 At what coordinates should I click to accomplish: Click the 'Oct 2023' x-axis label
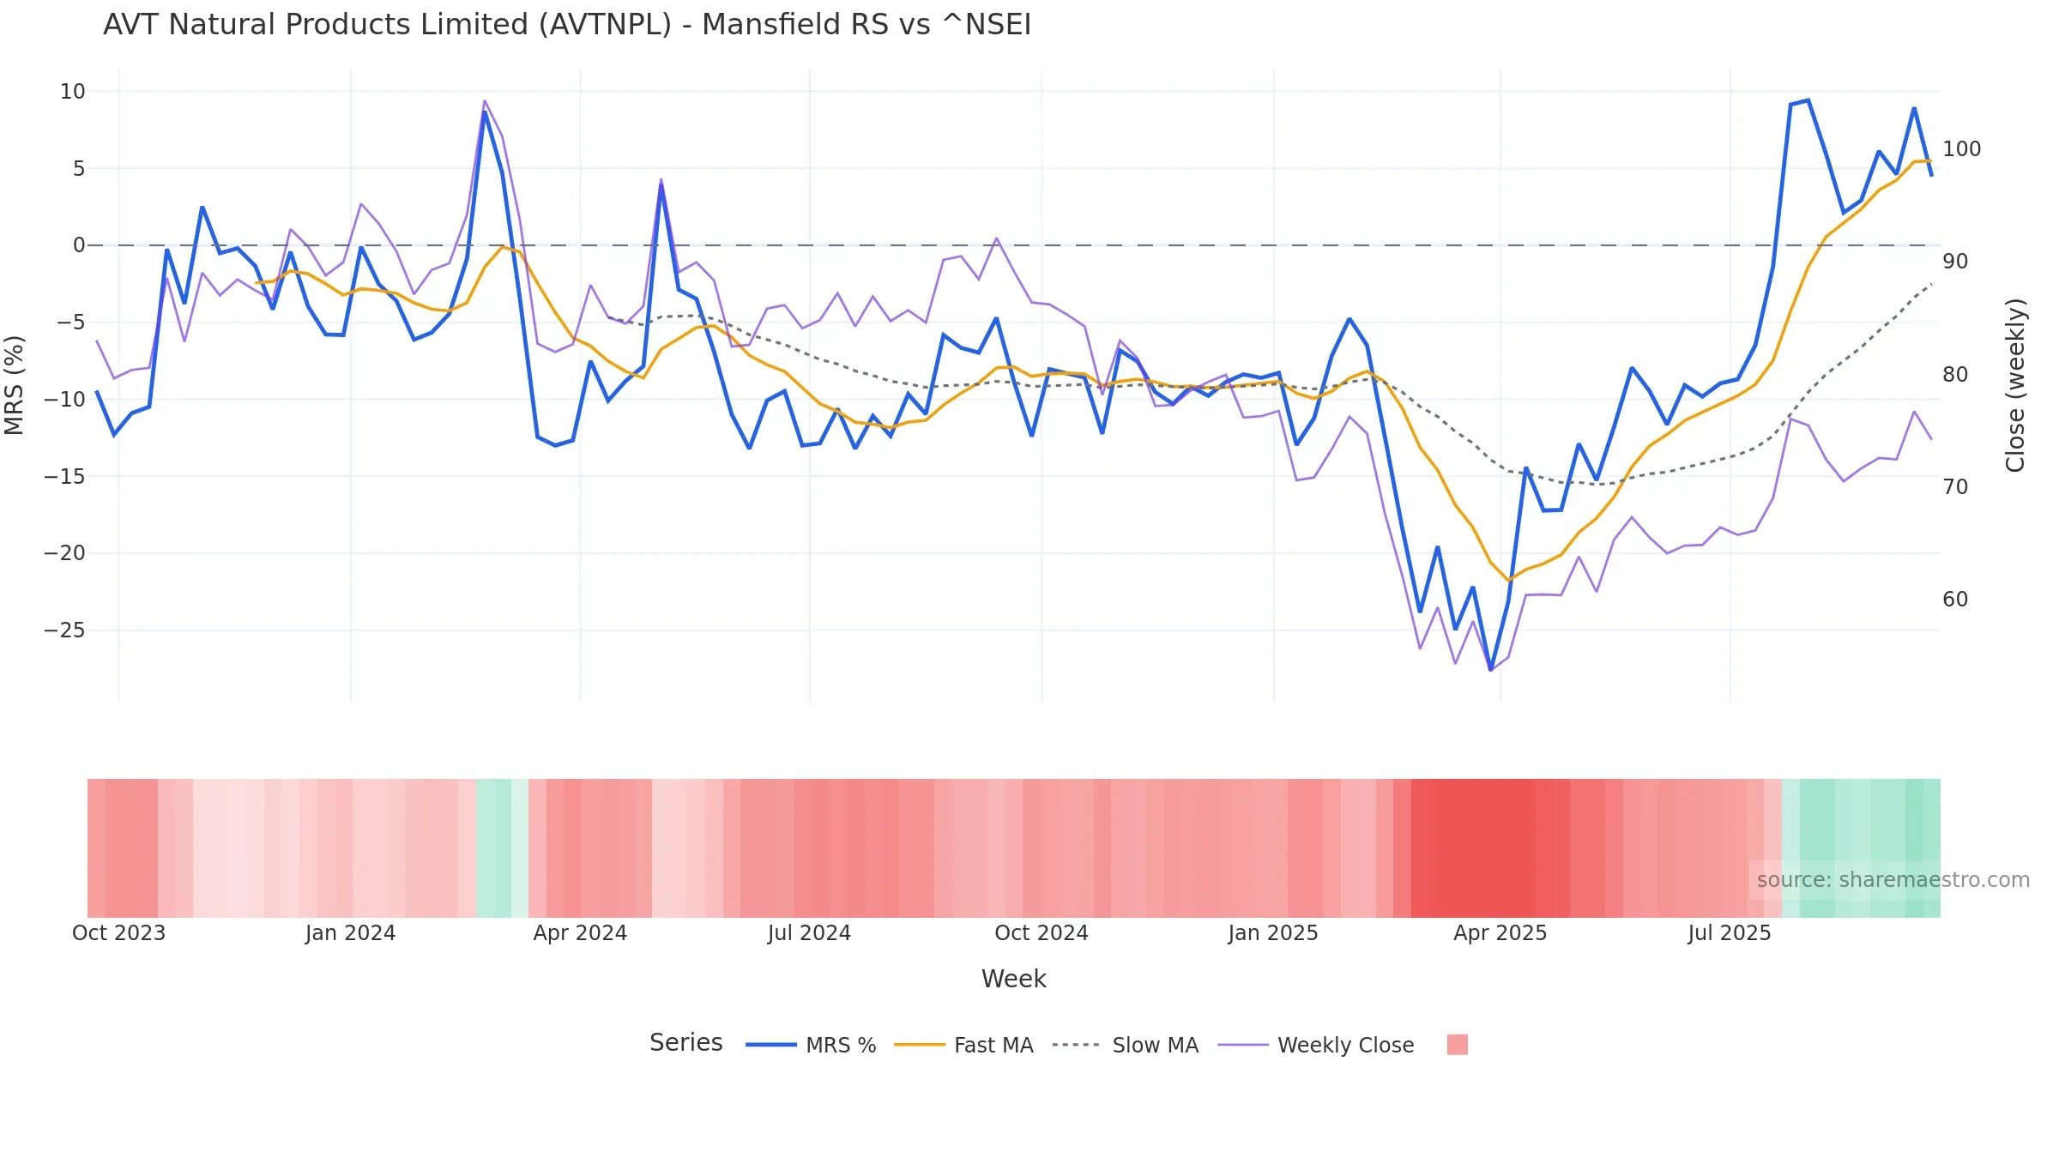(x=118, y=933)
